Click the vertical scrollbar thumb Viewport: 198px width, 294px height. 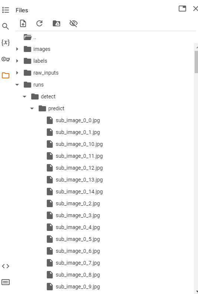(196, 62)
